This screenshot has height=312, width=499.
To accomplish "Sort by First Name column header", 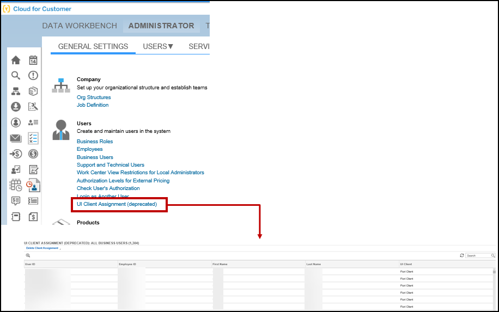I will 258,264.
